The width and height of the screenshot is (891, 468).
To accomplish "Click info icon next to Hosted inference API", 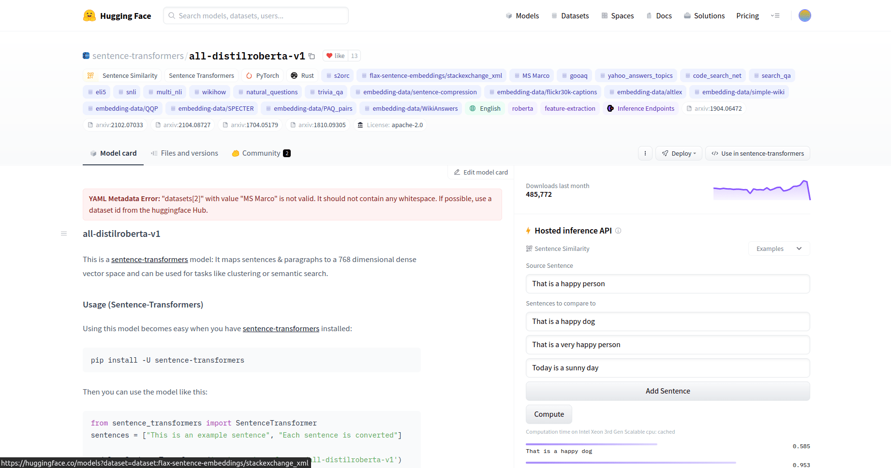I will [618, 231].
